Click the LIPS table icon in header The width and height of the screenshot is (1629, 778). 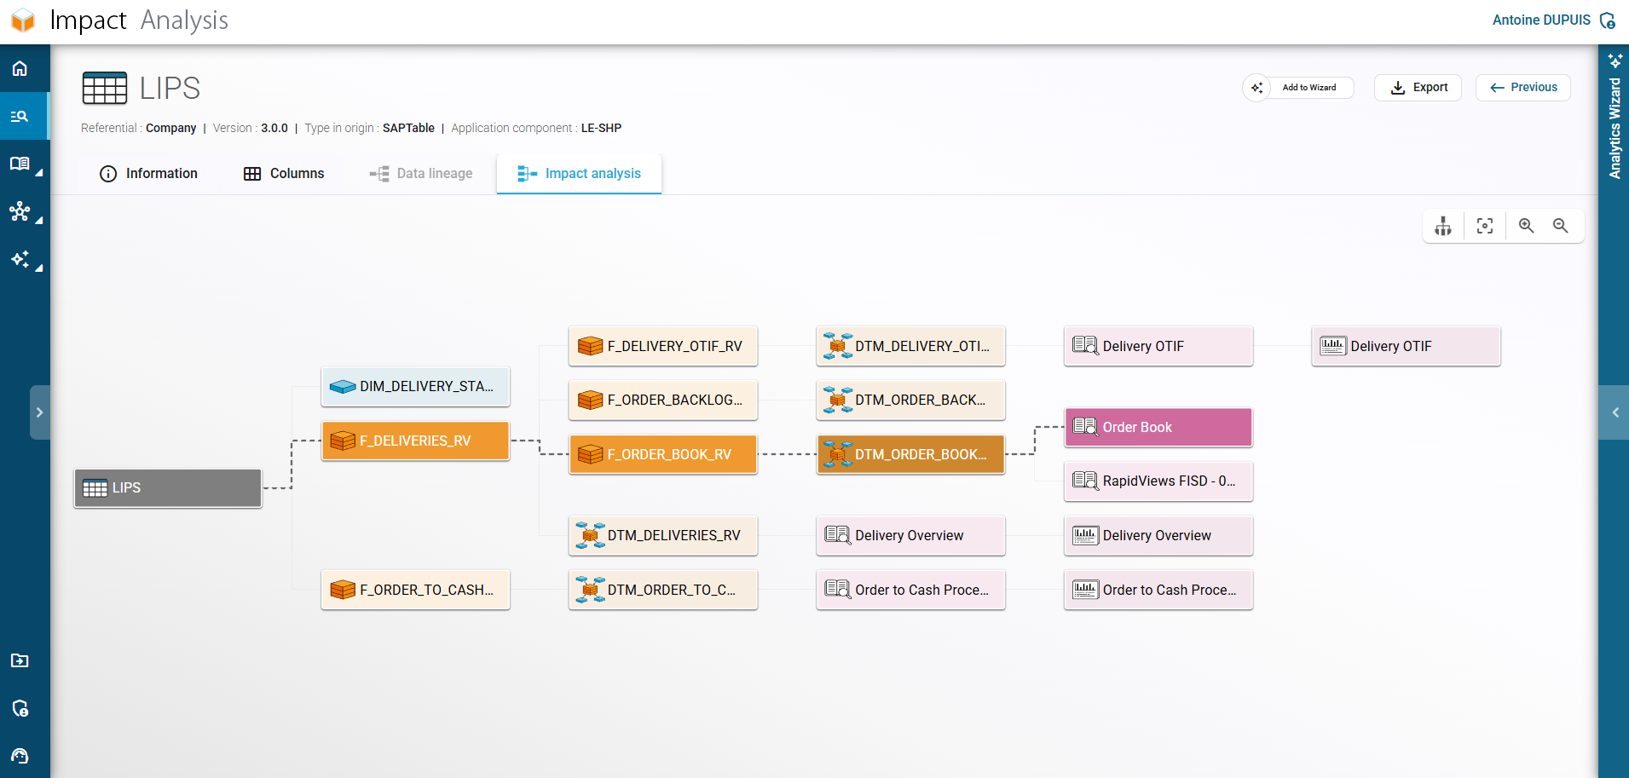[104, 88]
